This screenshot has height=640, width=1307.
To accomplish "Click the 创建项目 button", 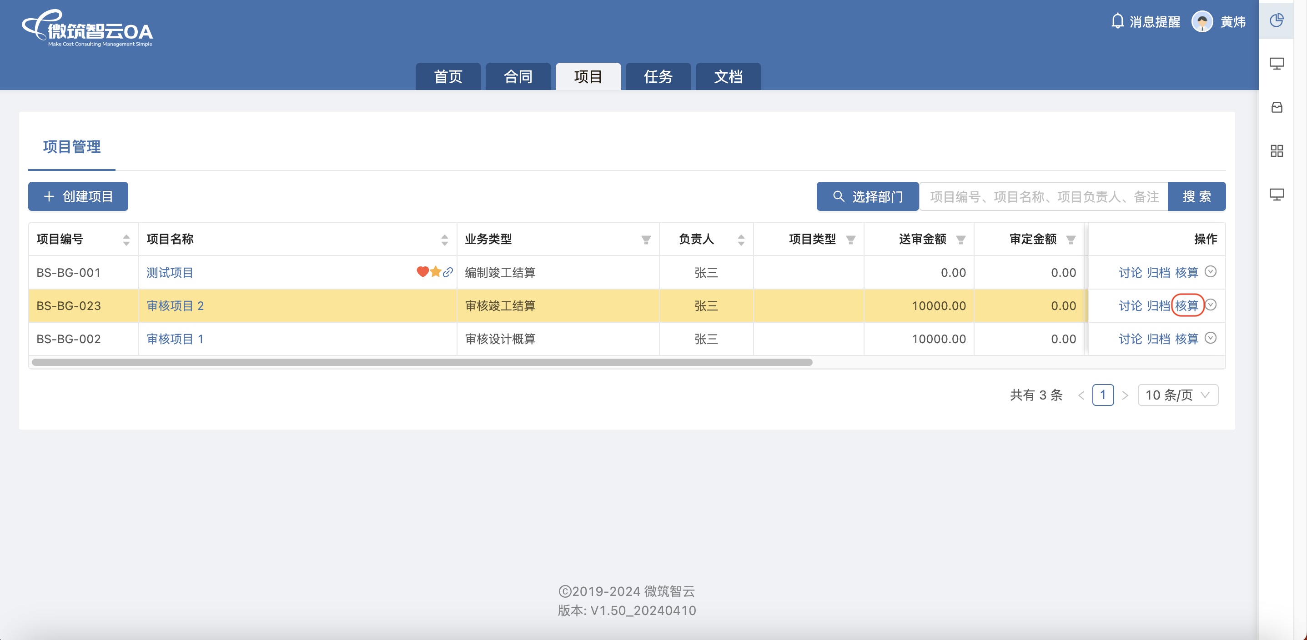I will click(78, 196).
